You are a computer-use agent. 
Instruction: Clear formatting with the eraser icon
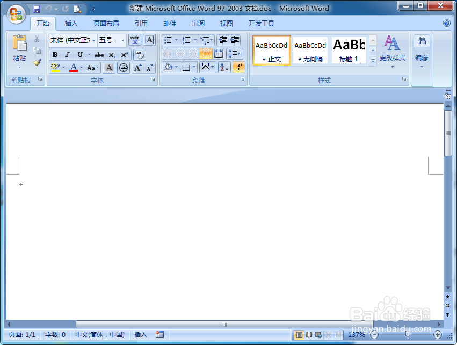click(140, 54)
